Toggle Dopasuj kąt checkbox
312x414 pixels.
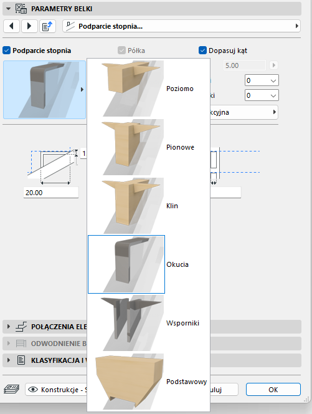[202, 51]
